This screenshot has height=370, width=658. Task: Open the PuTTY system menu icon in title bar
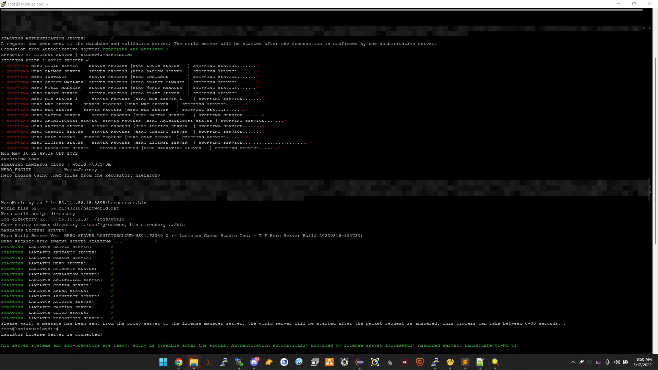(3, 4)
